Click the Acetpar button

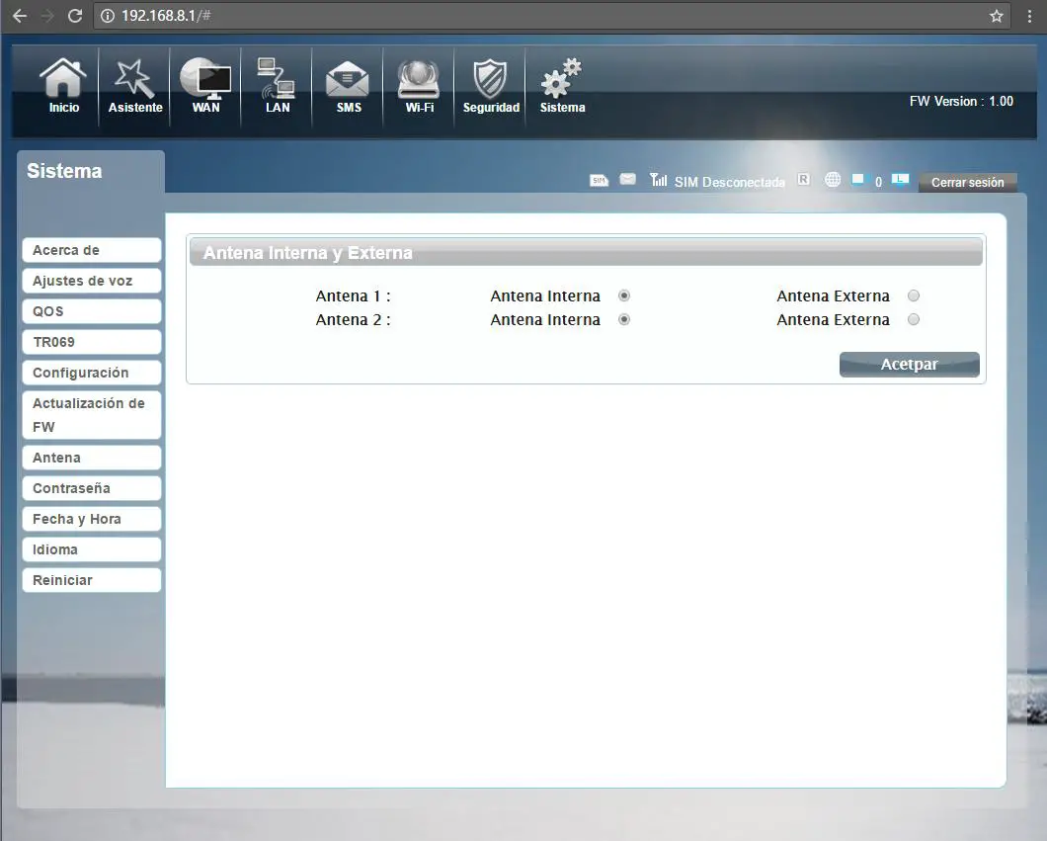click(x=909, y=365)
